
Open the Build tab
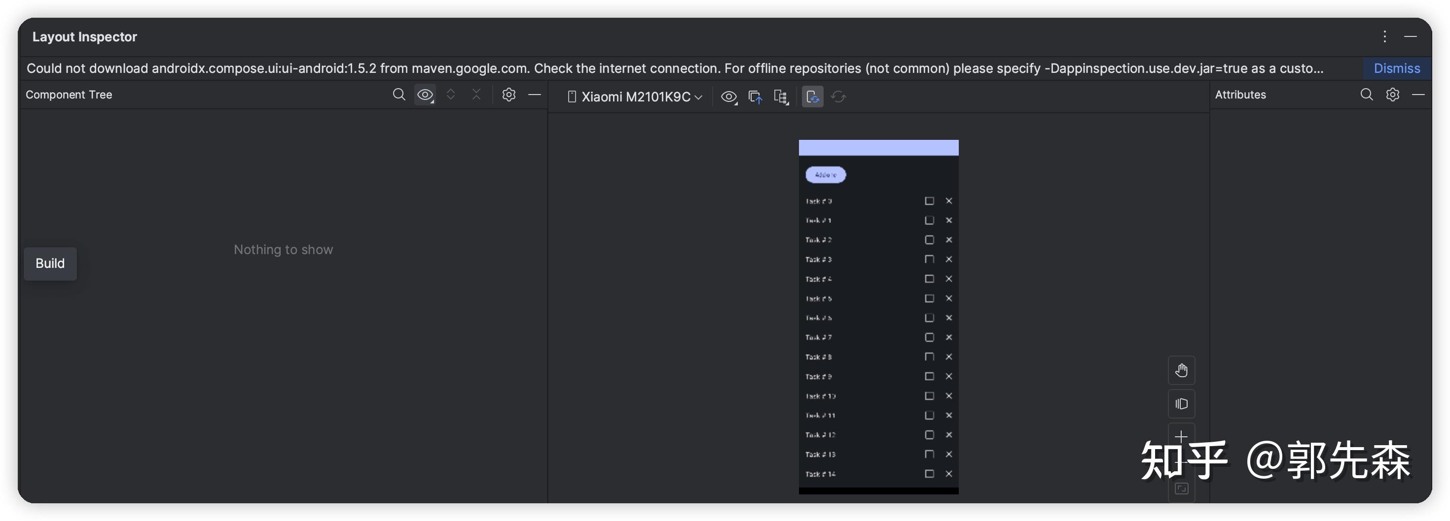click(50, 263)
